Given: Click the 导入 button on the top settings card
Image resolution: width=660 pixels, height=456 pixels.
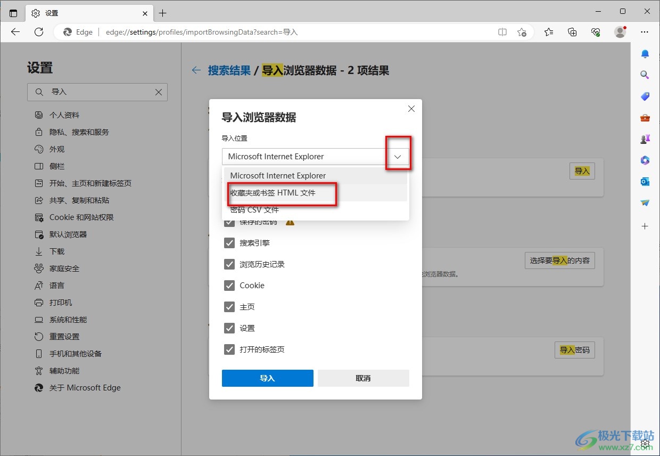Looking at the screenshot, I should pos(582,171).
